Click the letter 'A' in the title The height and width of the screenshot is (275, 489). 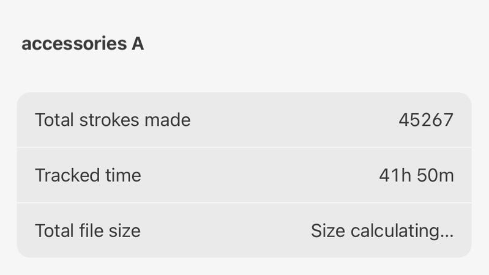(x=138, y=45)
